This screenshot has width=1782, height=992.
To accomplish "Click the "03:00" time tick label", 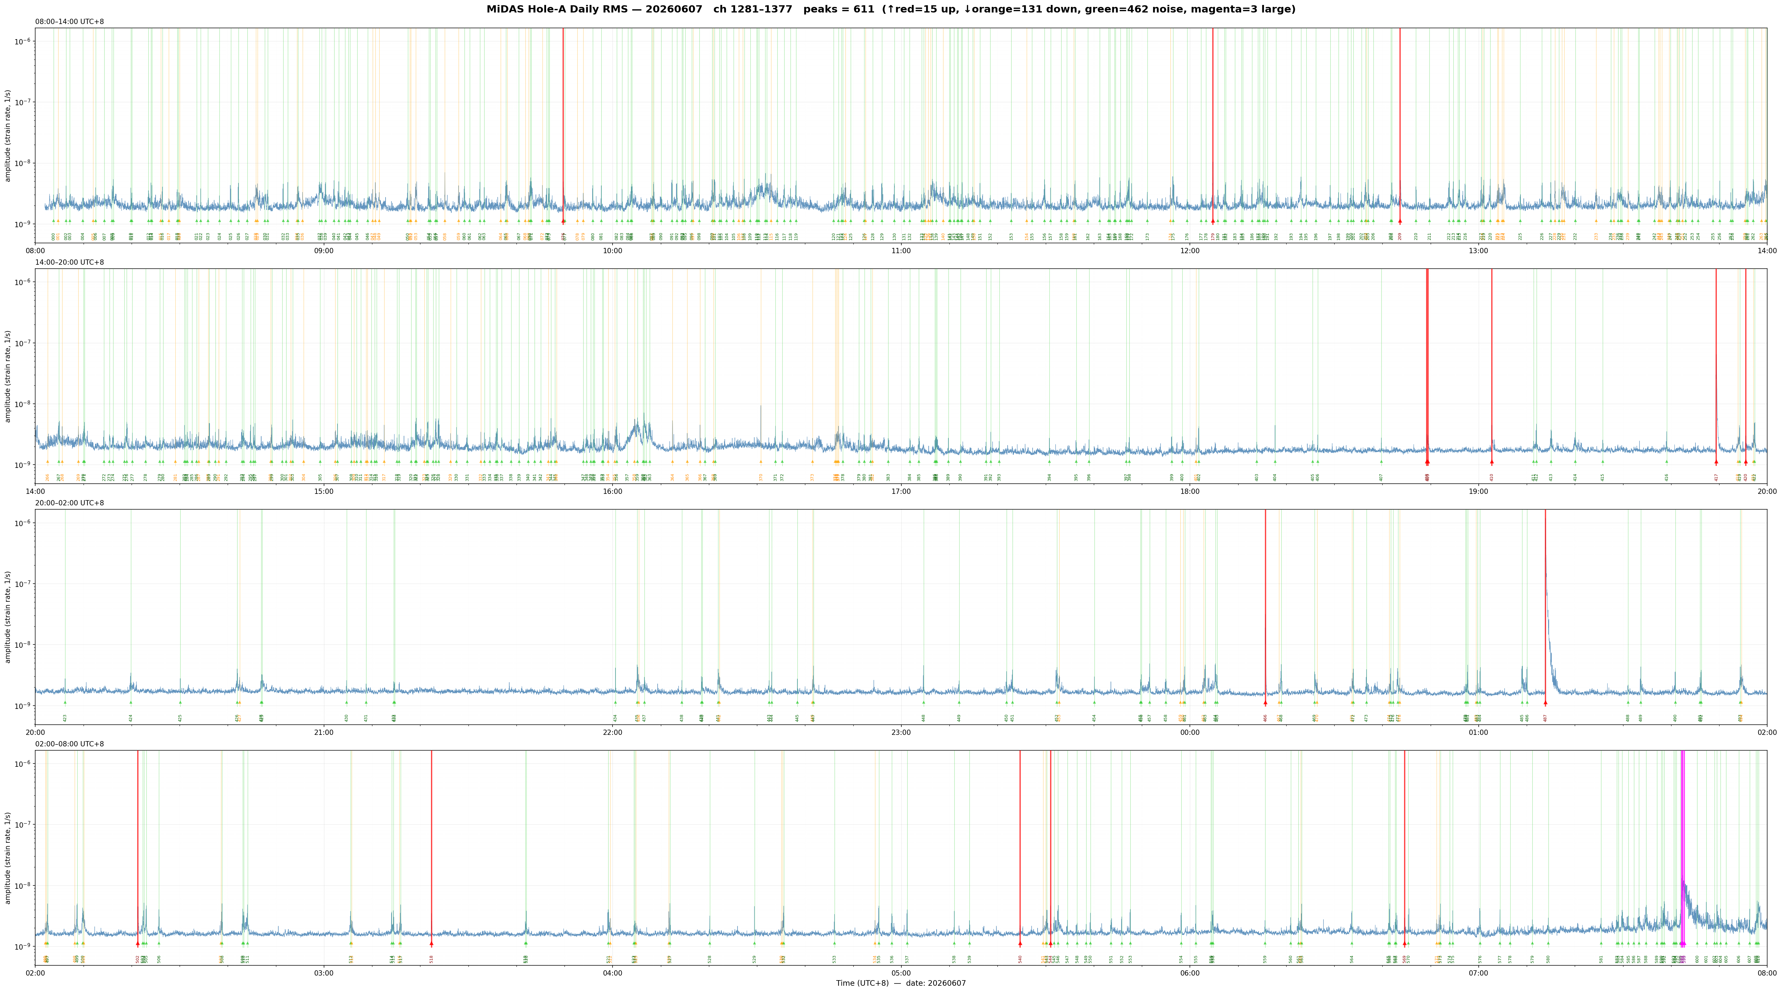I will tap(324, 973).
